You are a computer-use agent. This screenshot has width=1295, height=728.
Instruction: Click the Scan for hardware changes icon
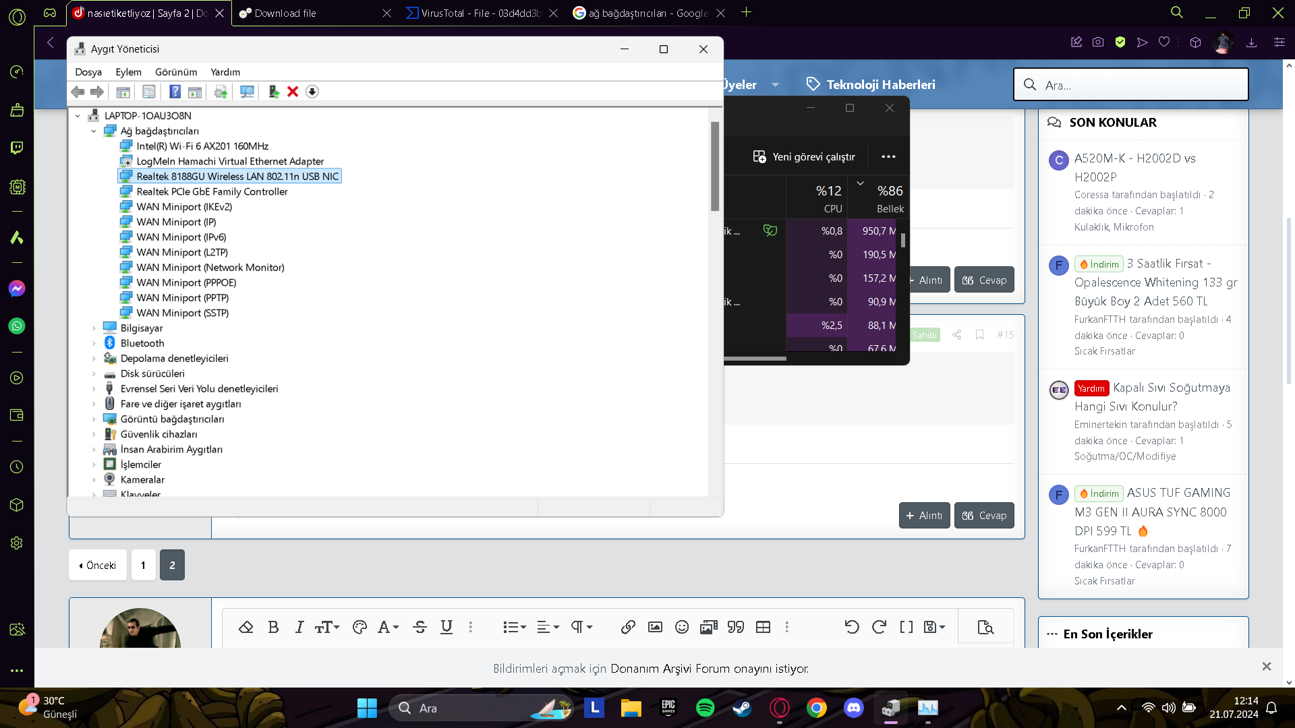point(247,92)
